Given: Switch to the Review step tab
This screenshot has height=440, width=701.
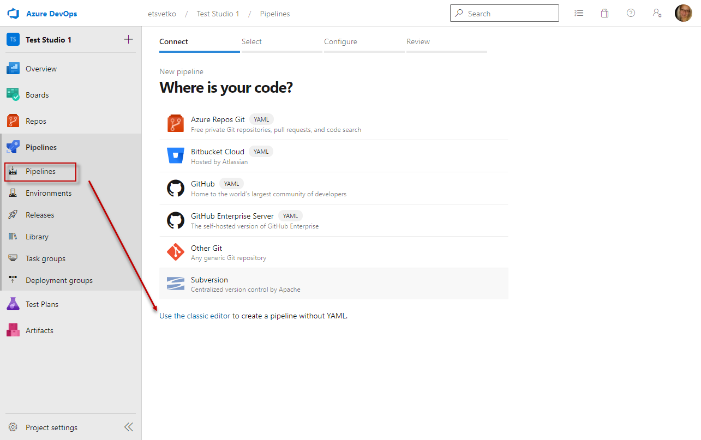Looking at the screenshot, I should pos(447,43).
